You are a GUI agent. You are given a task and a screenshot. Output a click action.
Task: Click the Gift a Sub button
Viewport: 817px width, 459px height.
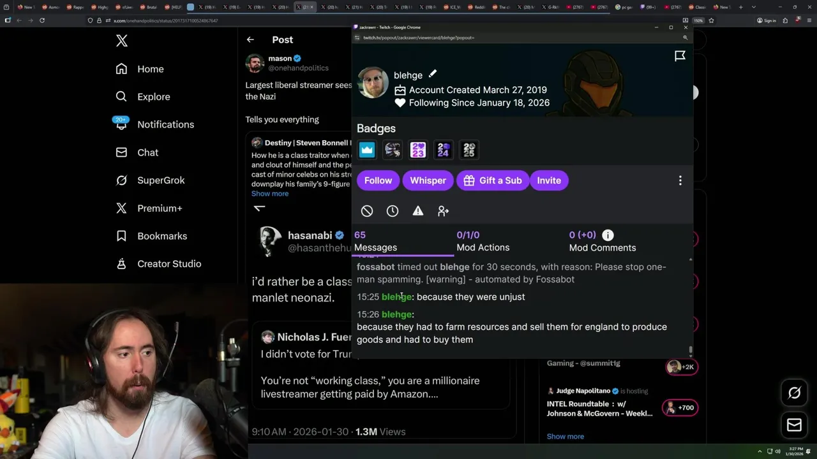coord(492,180)
